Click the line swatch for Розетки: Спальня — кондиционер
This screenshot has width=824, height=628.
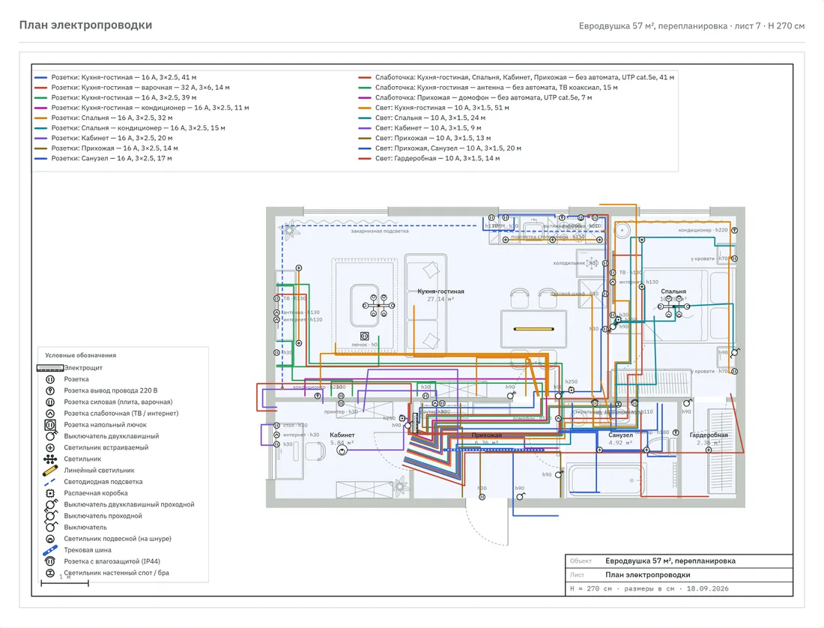coord(41,128)
